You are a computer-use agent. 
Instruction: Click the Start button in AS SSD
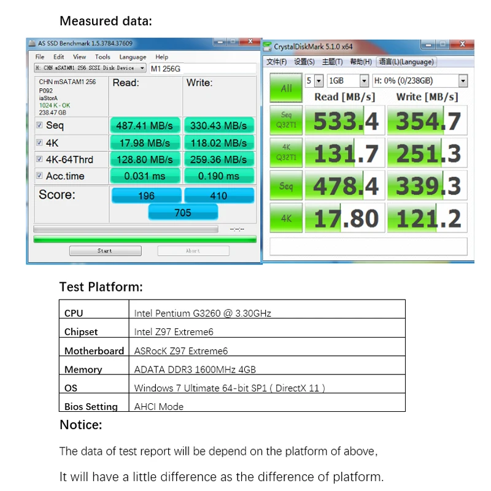pos(105,251)
